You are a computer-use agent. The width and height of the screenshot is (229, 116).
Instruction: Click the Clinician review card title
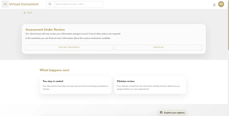126,81
